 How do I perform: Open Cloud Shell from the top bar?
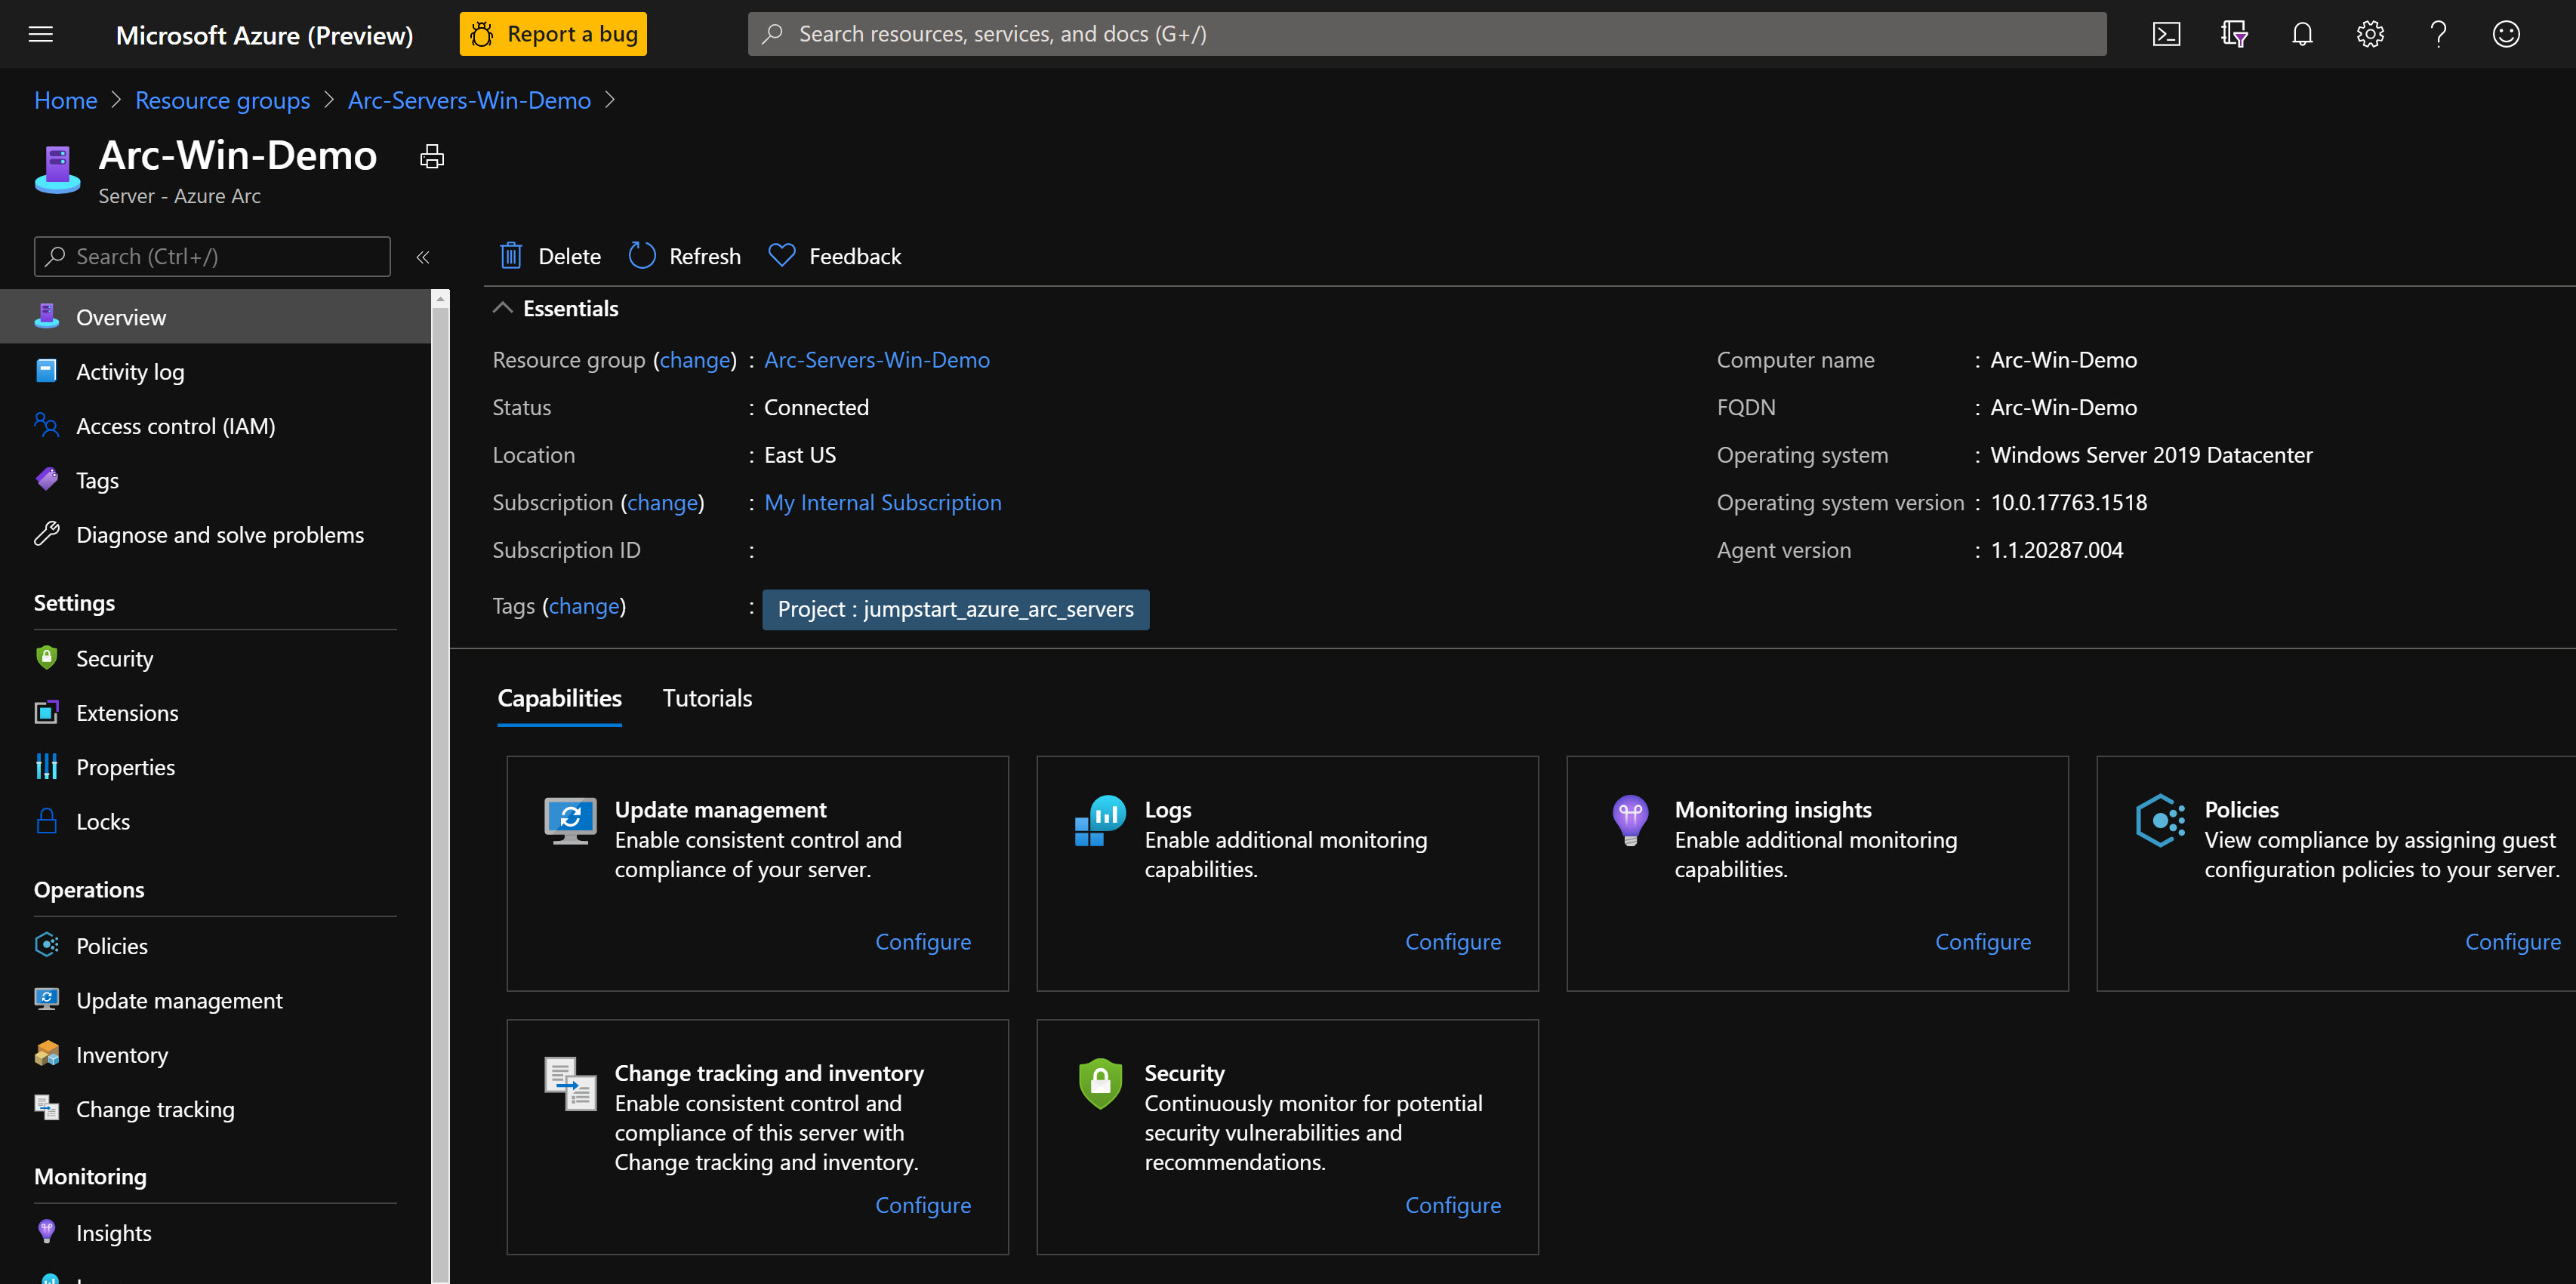pos(2166,34)
